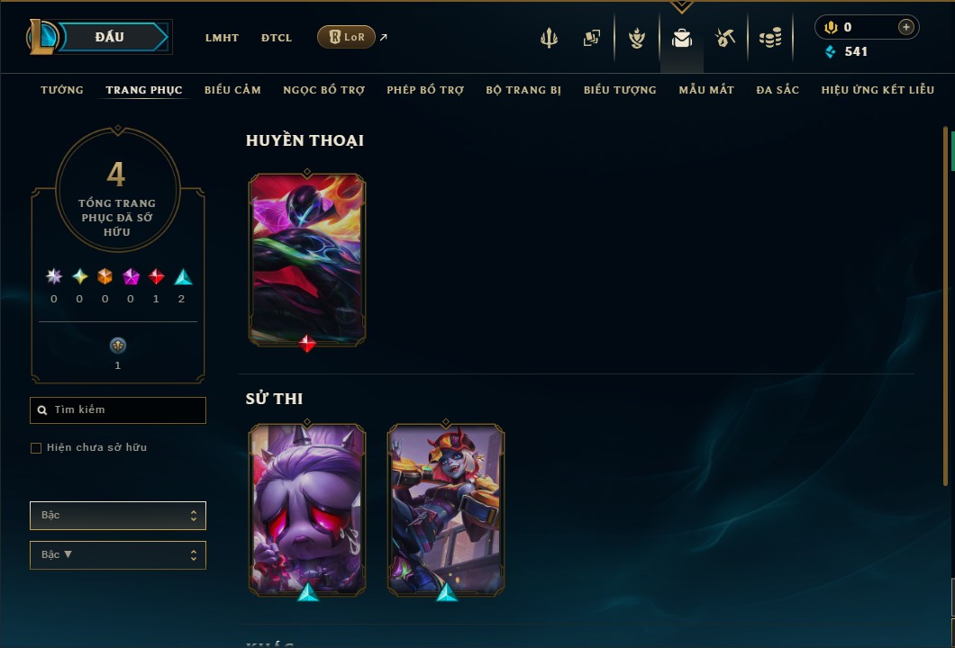Select the Huyền Thoại skin thumbnail
955x648 pixels.
click(307, 260)
